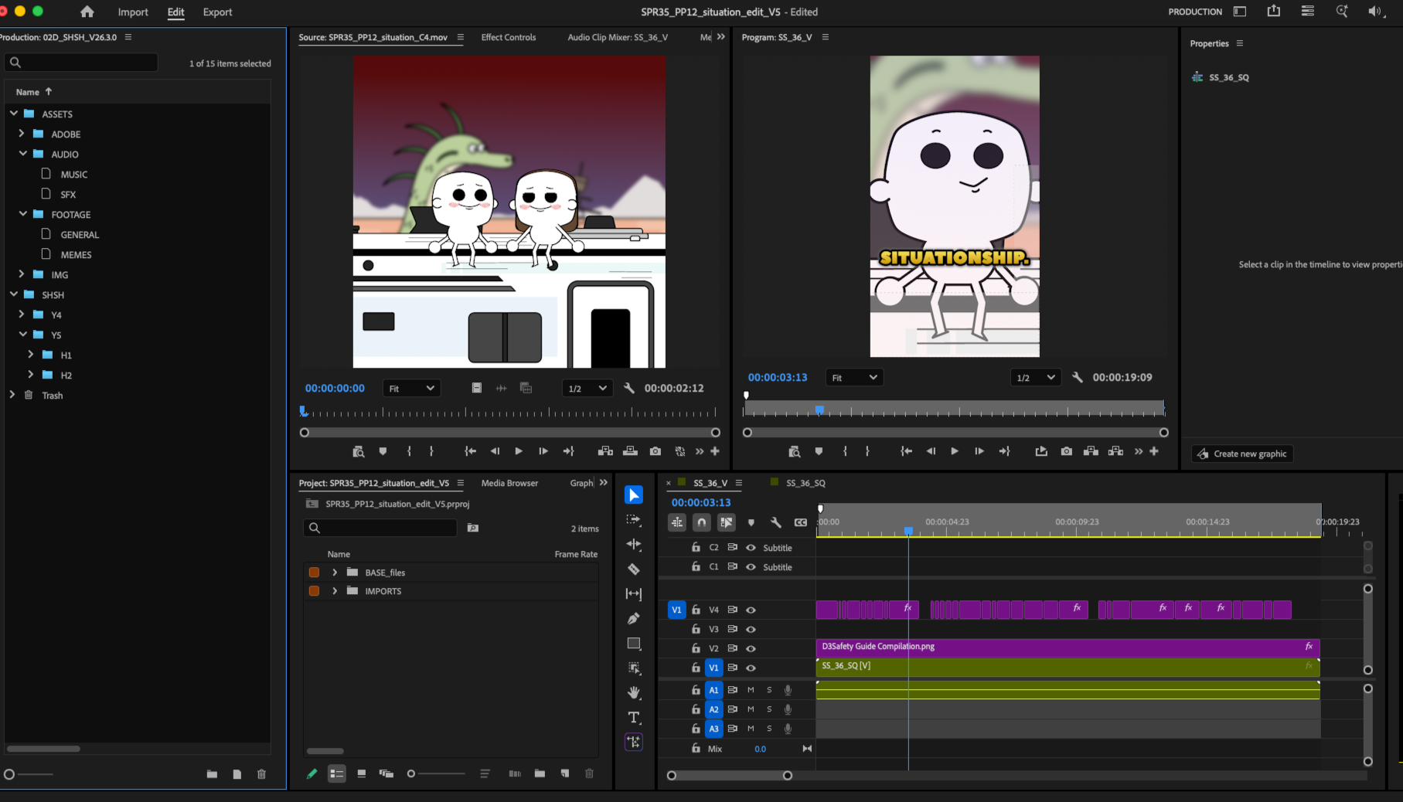The height and width of the screenshot is (802, 1403).
Task: Create a new bin in Project panel
Action: click(x=540, y=773)
